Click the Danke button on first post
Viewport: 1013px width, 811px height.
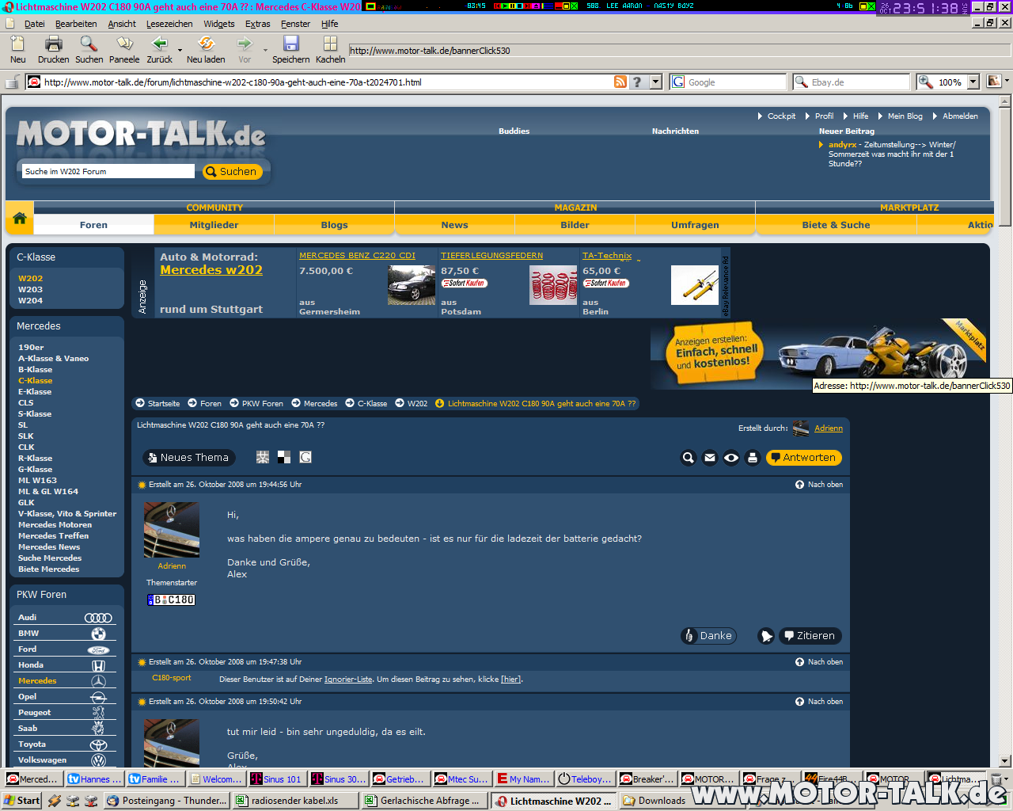pos(709,636)
